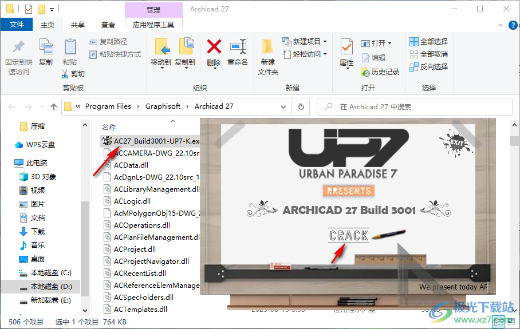
Task: Select 此电脑 in navigation pane
Action: 31,162
